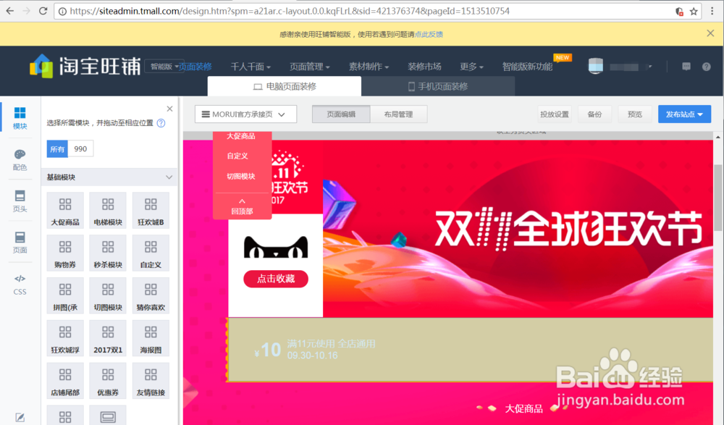Reload the page in the browser
The height and width of the screenshot is (425, 724).
click(43, 11)
